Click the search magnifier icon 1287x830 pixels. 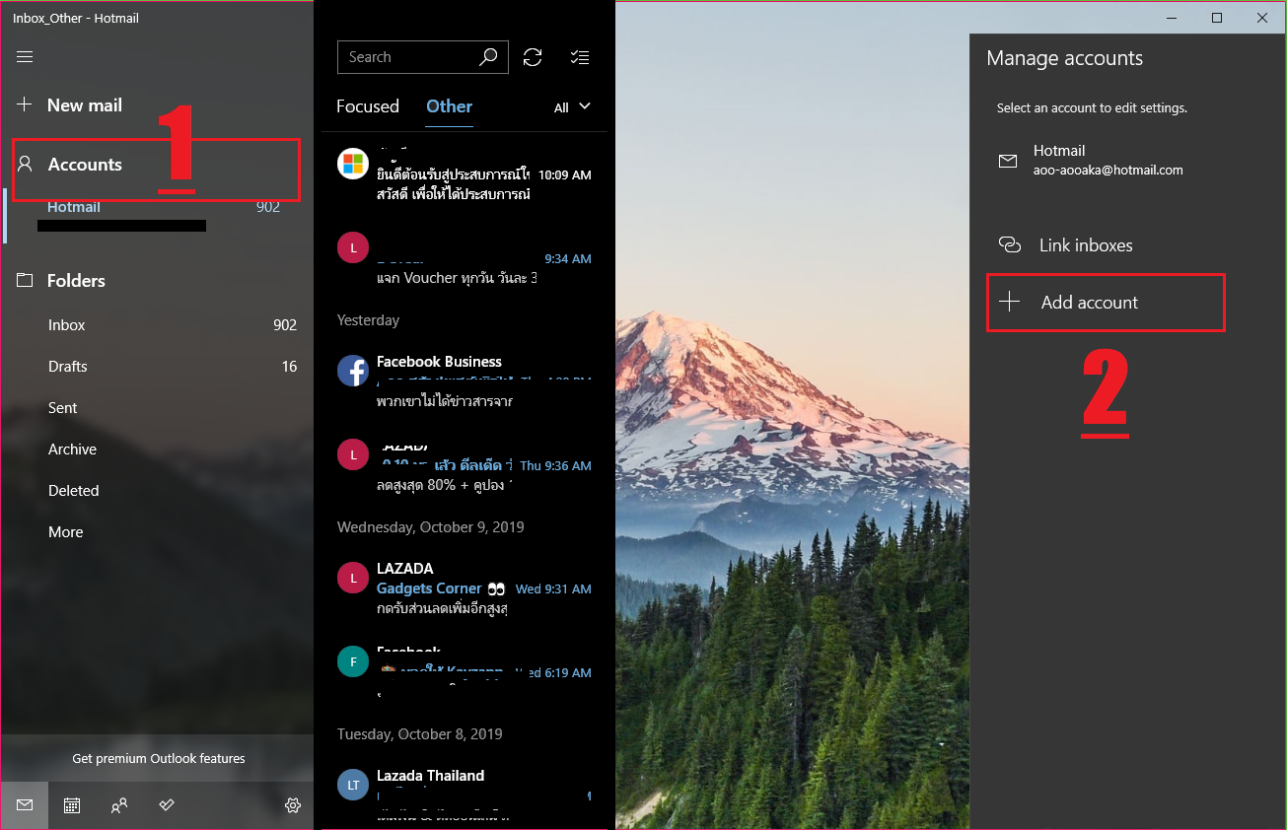pyautogui.click(x=488, y=57)
